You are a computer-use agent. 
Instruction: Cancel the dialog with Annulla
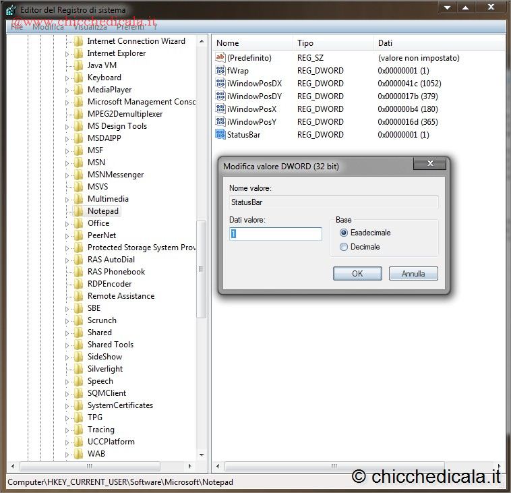click(413, 273)
